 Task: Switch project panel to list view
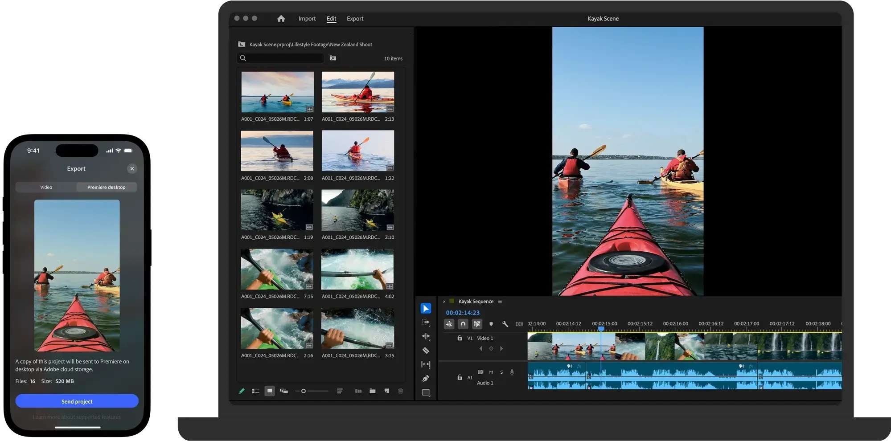pyautogui.click(x=255, y=391)
